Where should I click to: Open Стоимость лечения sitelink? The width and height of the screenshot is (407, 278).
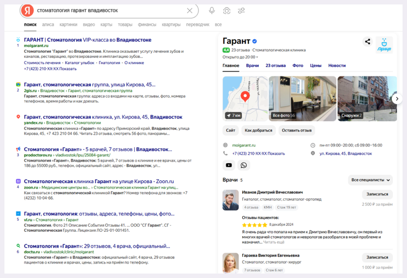(x=42, y=63)
